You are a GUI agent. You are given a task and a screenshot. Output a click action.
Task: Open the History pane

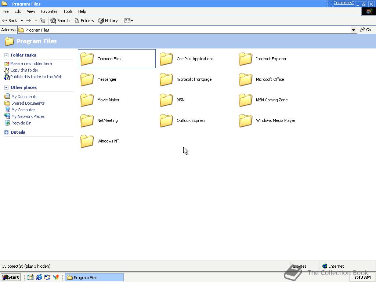[108, 21]
